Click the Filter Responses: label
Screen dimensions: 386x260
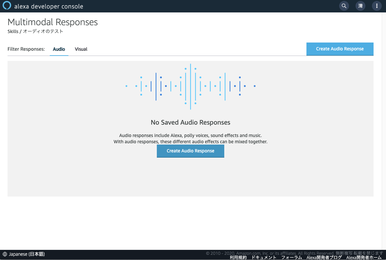(x=26, y=49)
